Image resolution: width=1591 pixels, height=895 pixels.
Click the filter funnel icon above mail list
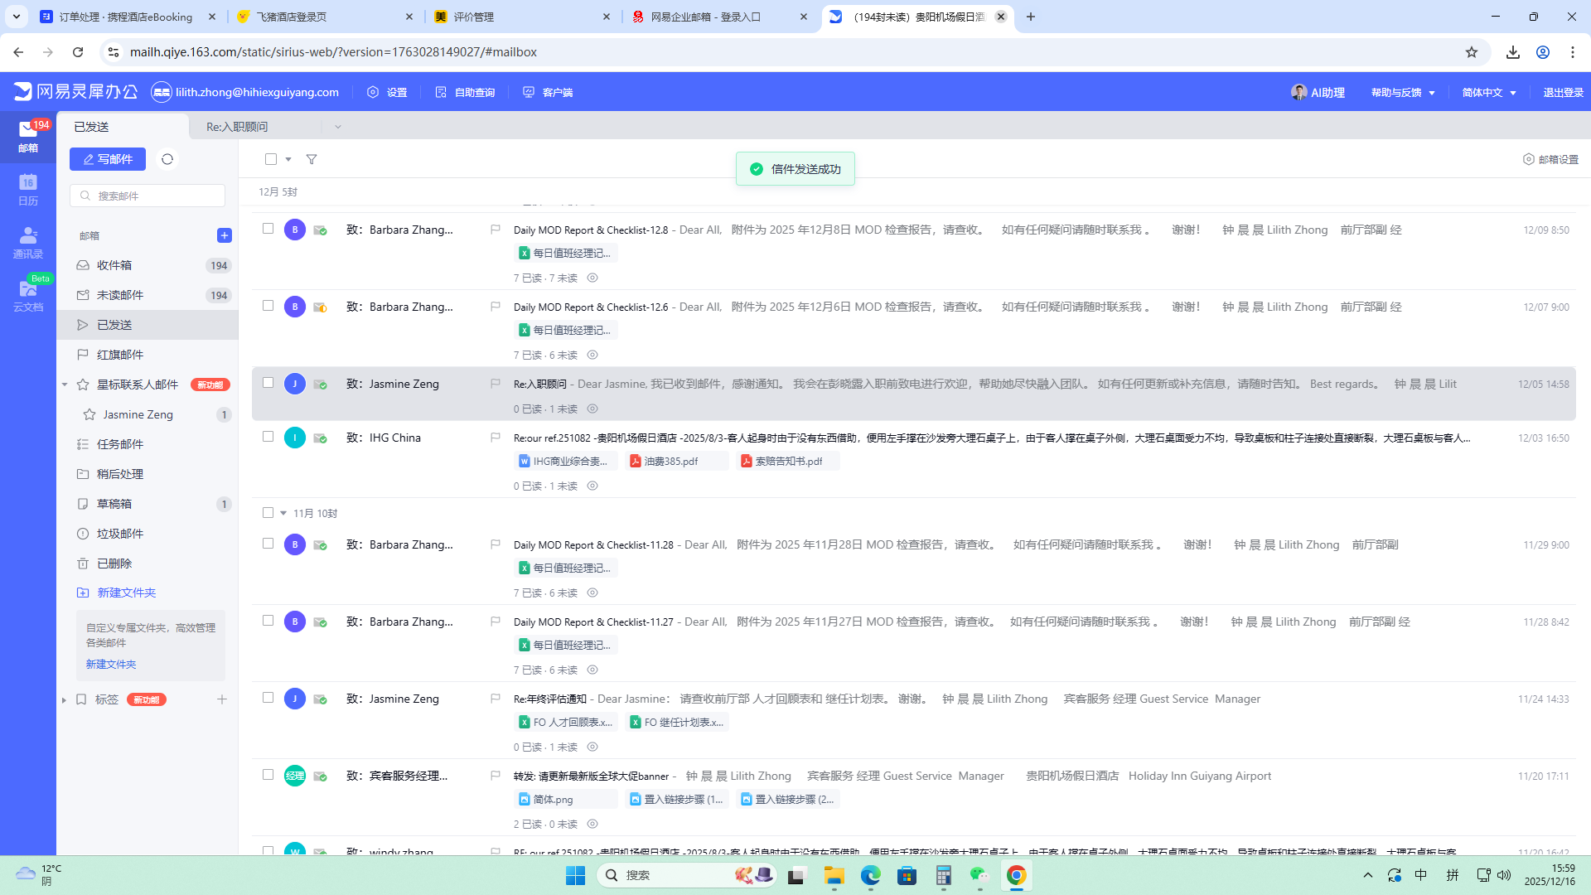(x=312, y=159)
